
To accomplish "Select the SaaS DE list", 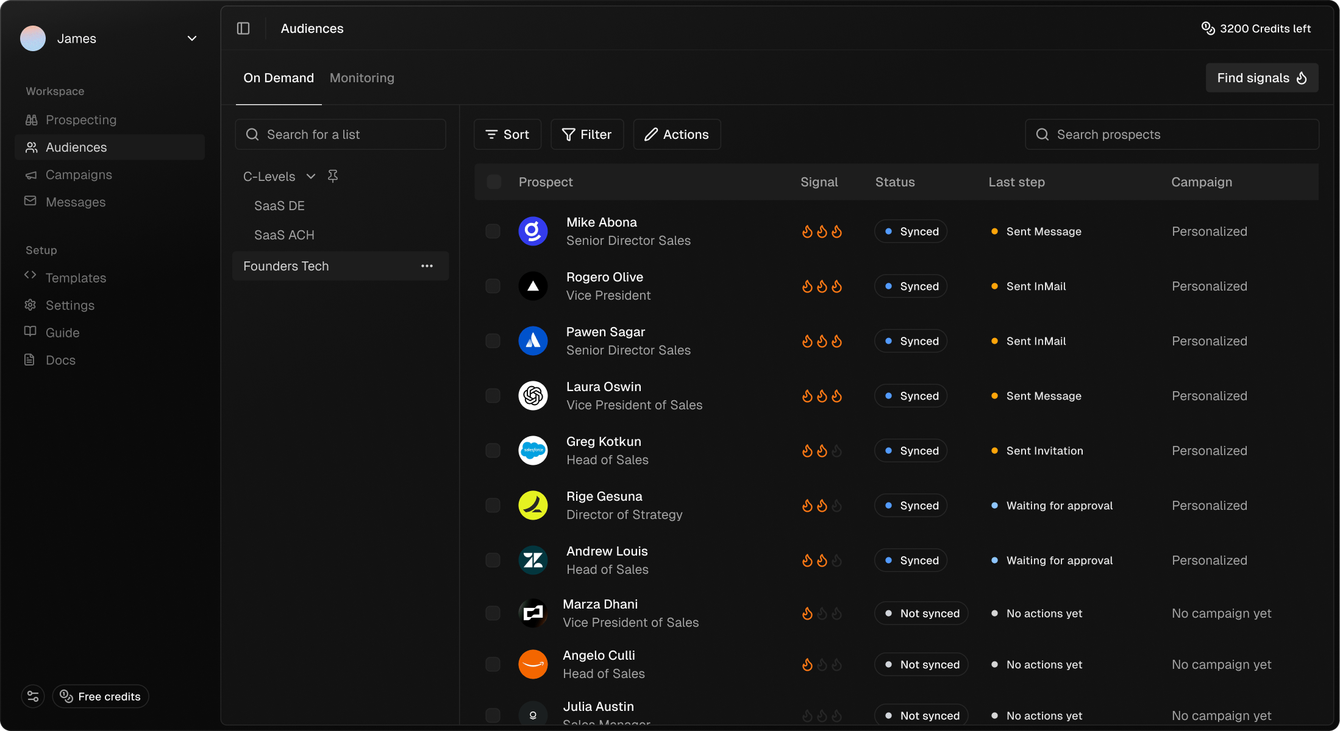I will click(x=279, y=205).
